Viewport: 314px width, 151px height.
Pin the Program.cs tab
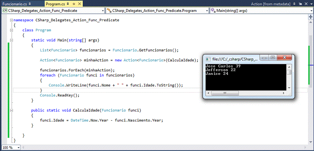click(73, 4)
